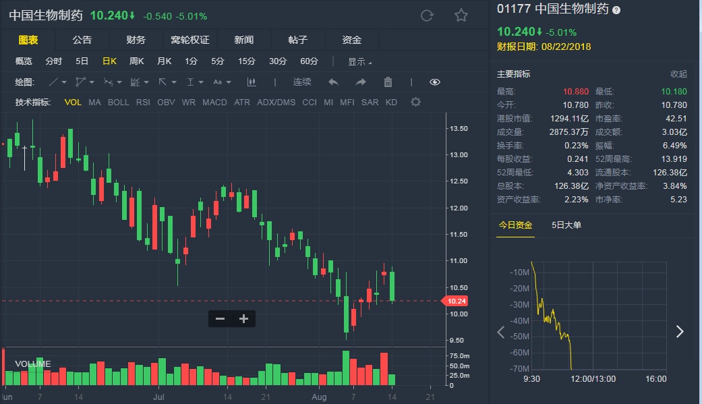Add stock to favorites with star icon
Image resolution: width=702 pixels, height=404 pixels.
pyautogui.click(x=461, y=16)
